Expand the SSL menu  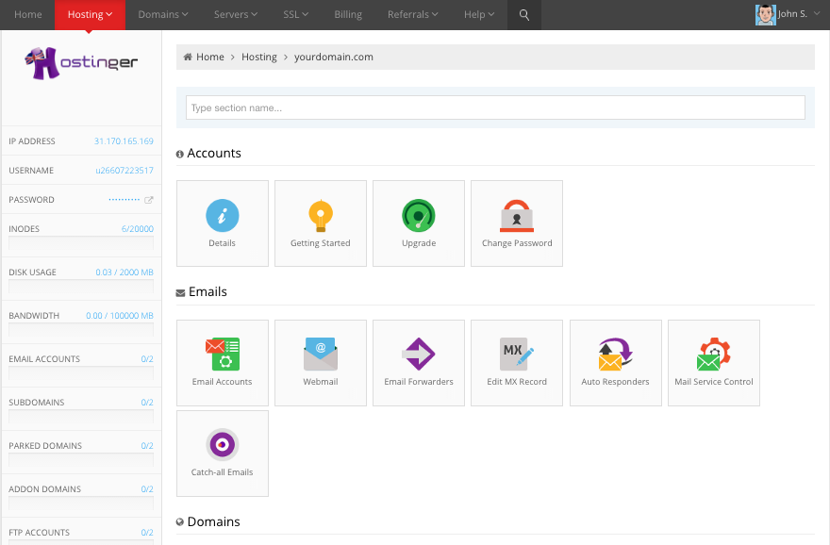tap(295, 15)
